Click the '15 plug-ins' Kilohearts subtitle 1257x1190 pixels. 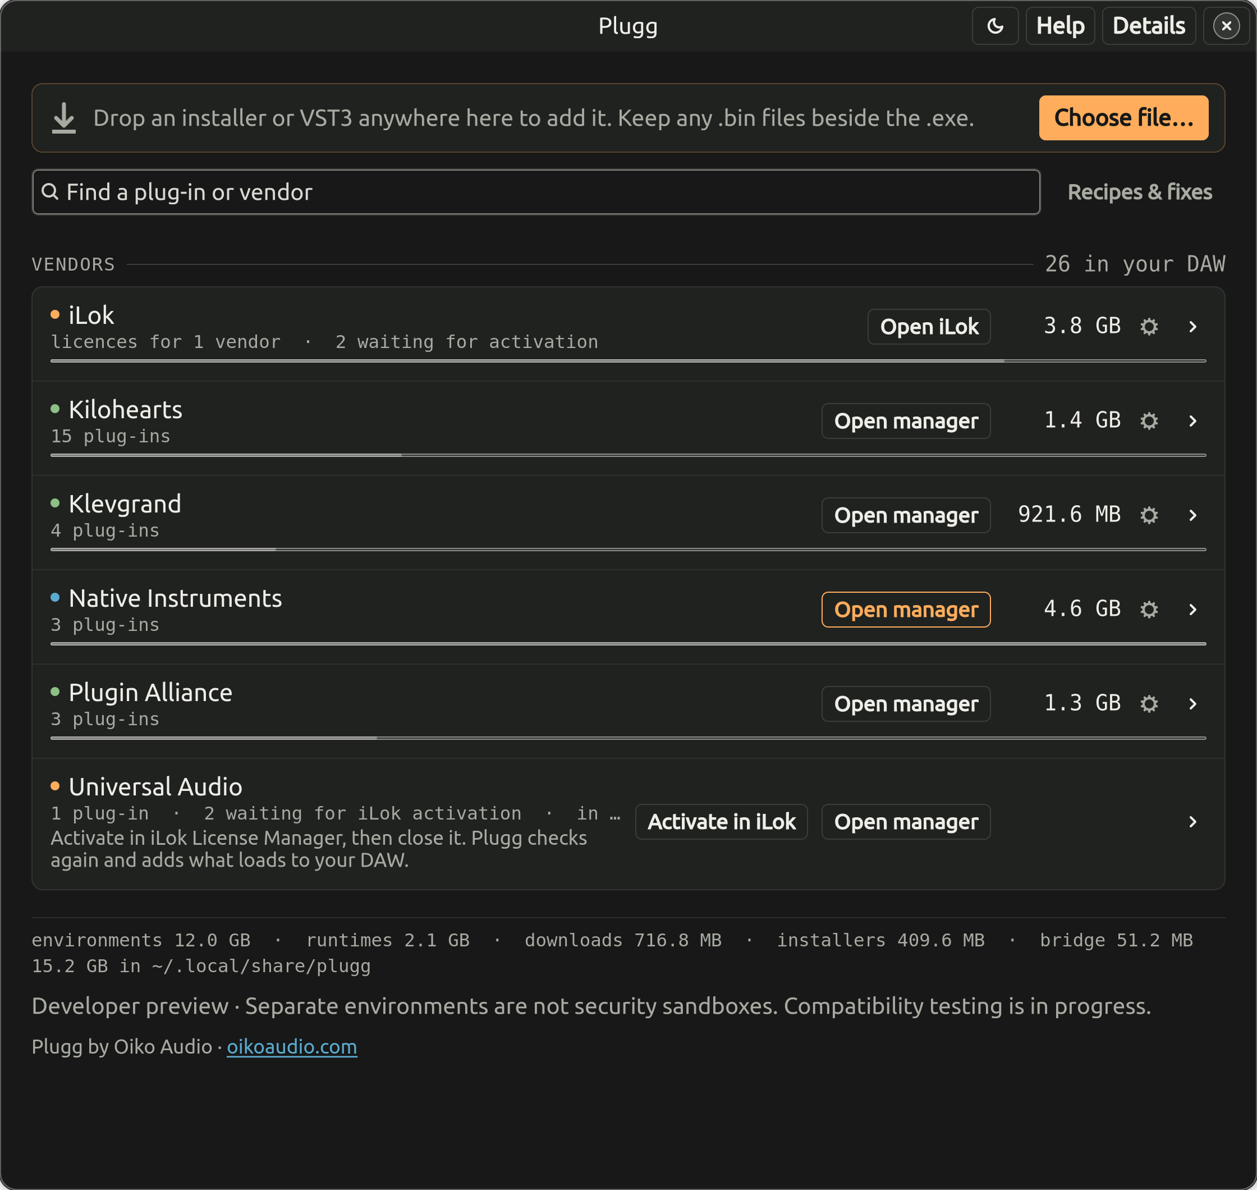(111, 436)
